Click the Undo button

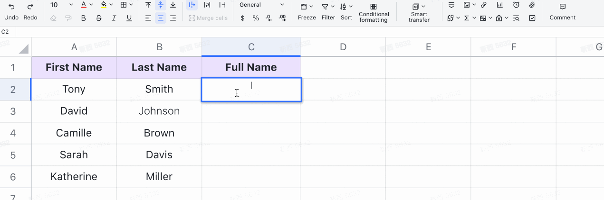[x=11, y=11]
